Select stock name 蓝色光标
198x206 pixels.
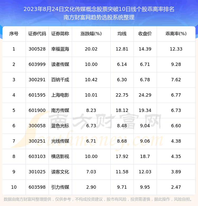pyautogui.click(x=60, y=126)
